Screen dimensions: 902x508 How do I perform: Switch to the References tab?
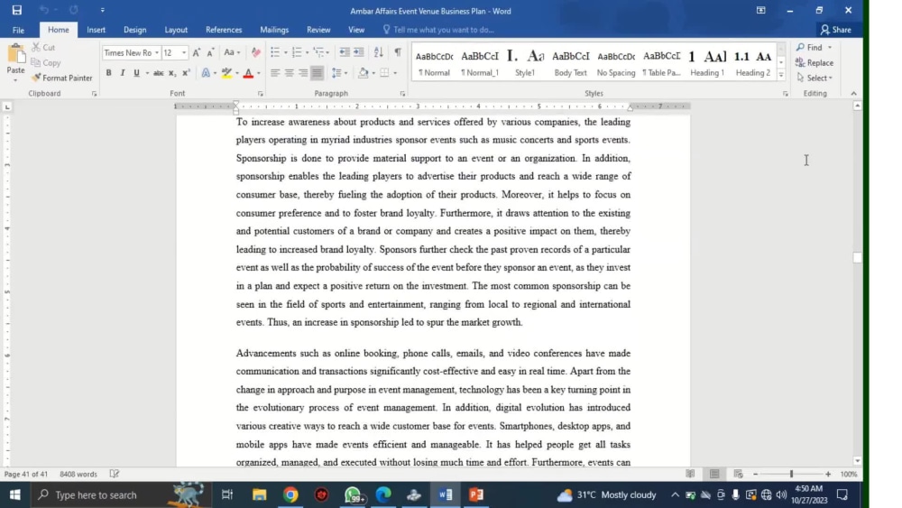click(224, 30)
